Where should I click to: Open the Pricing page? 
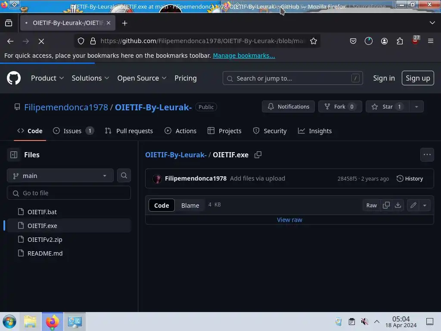[x=185, y=78]
